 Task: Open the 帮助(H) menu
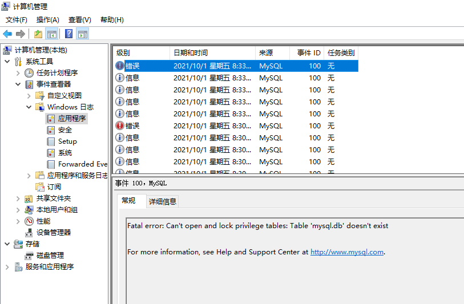[112, 20]
